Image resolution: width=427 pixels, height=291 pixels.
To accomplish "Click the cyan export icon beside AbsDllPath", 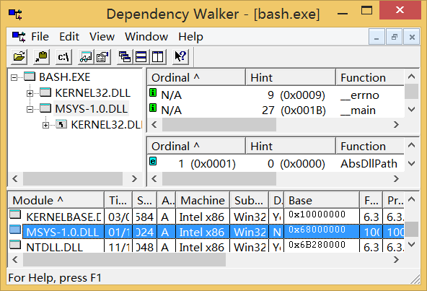I will (153, 162).
